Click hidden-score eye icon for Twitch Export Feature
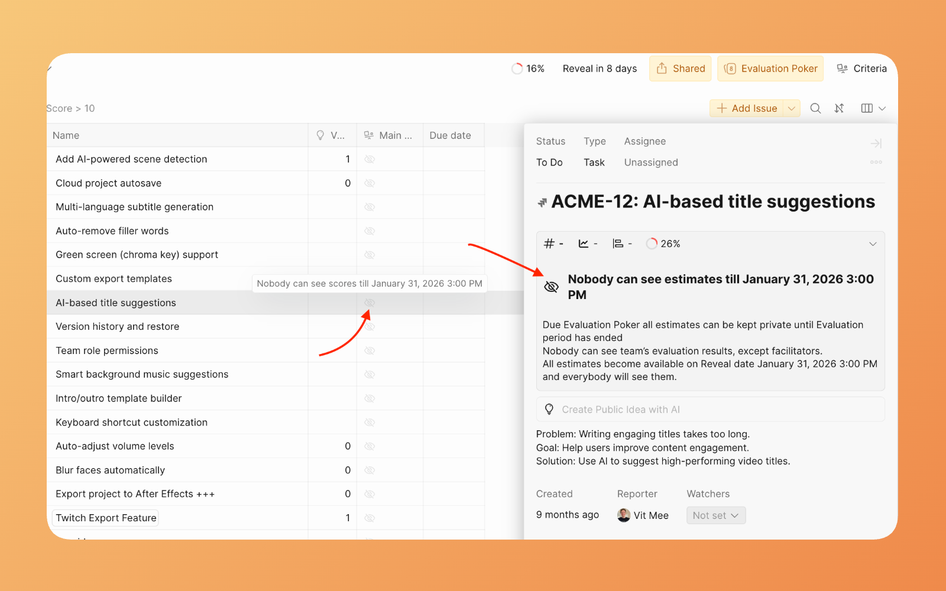The image size is (946, 591). pyautogui.click(x=370, y=518)
